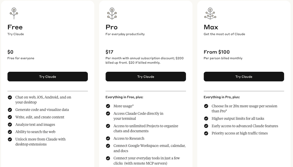
Task: Select the Max plan heading
Action: (211, 27)
